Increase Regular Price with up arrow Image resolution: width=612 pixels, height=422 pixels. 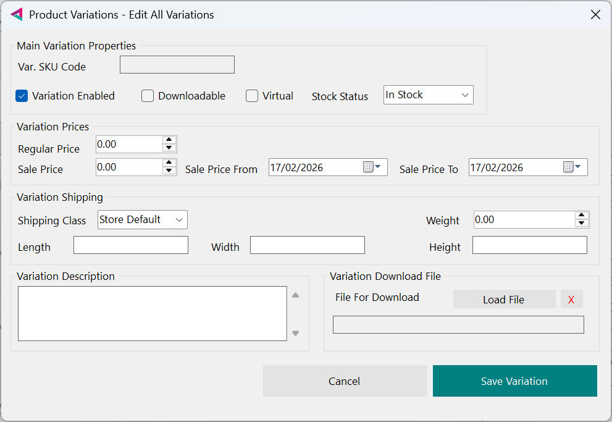click(x=169, y=140)
